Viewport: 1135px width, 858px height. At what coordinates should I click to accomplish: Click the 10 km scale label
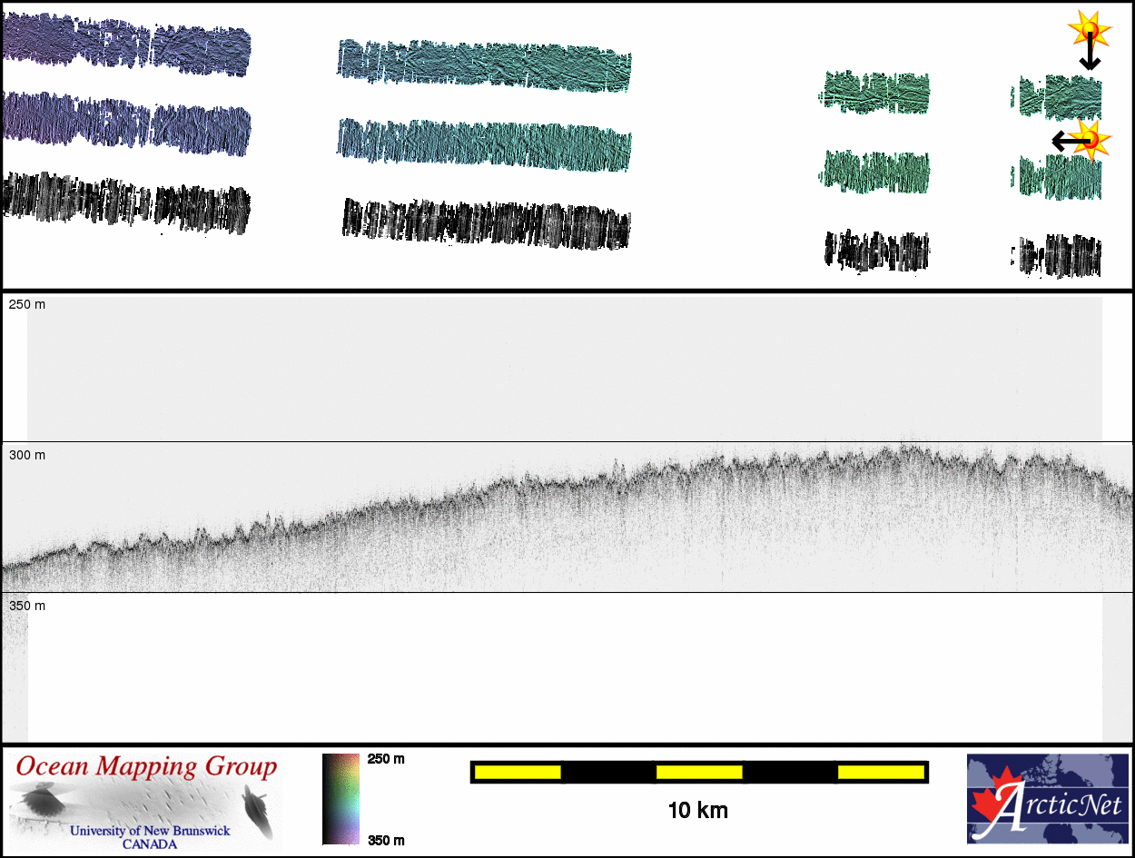[697, 811]
